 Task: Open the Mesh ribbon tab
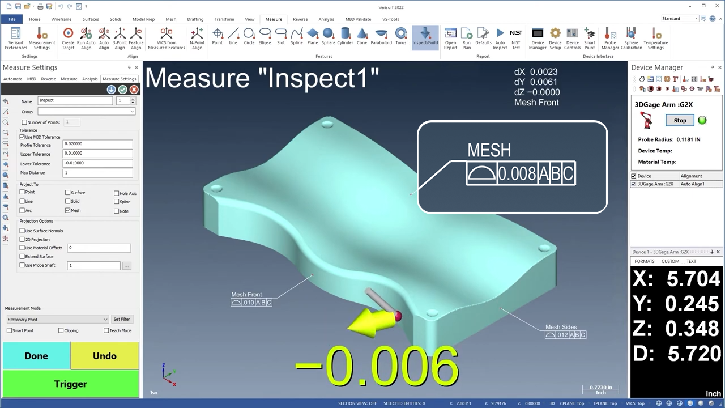coord(170,19)
